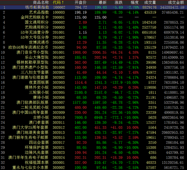Click volume 119886 cell
This screenshot has height=170, width=187.
tap(150, 88)
